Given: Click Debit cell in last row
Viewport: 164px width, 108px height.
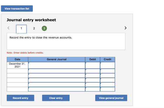Looking at the screenshot, I should [93, 89].
